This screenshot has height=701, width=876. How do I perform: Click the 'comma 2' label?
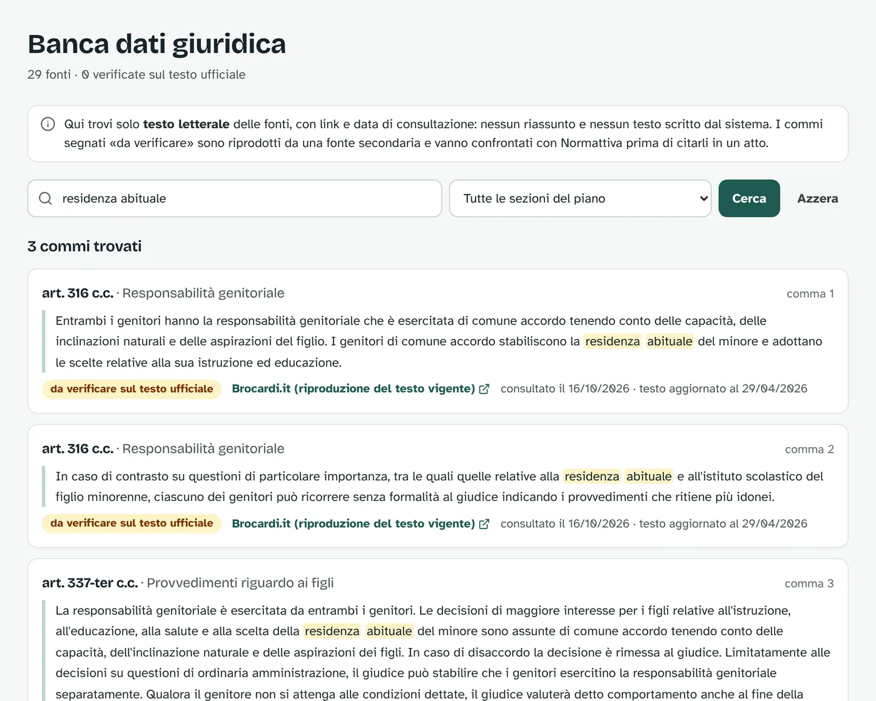tap(810, 450)
